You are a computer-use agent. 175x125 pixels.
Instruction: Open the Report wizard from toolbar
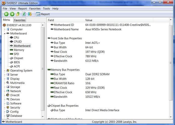coord(43,14)
